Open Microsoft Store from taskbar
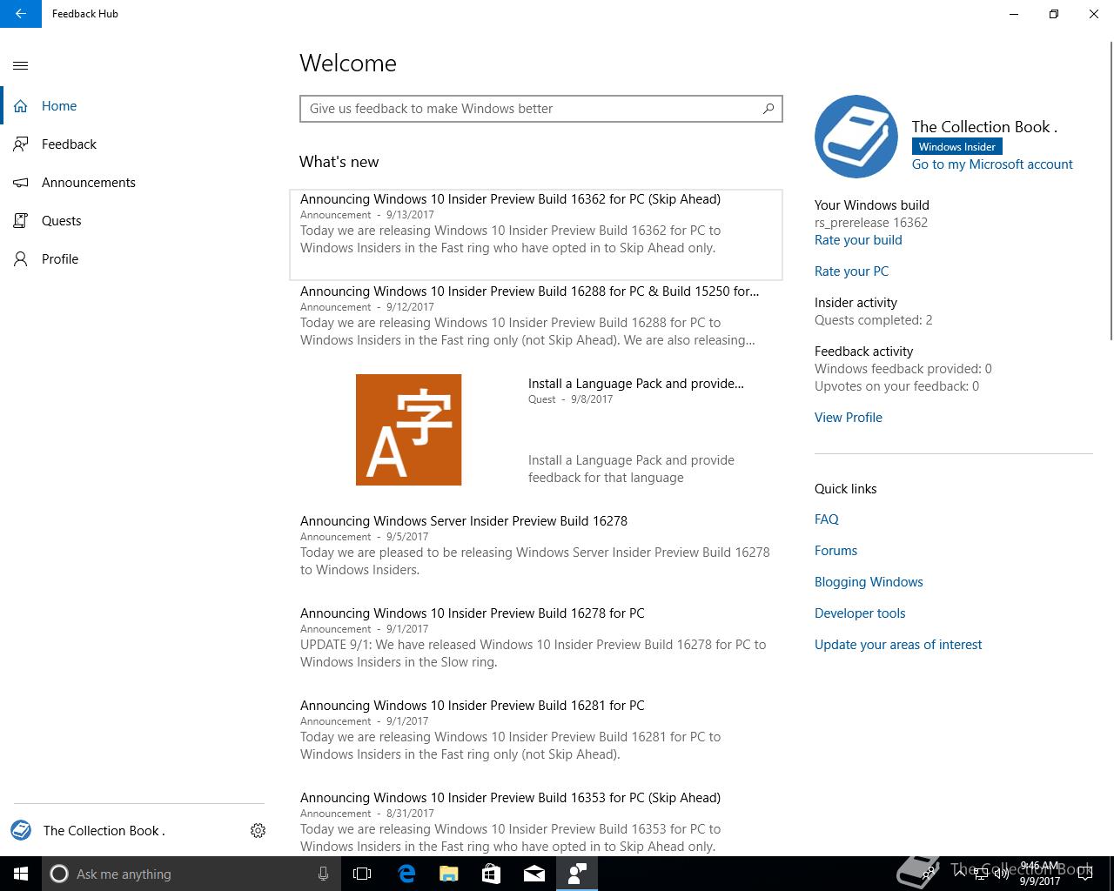This screenshot has width=1114, height=891. [492, 874]
